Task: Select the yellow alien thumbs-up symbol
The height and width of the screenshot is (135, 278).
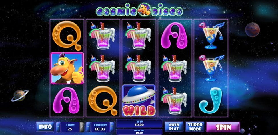Action: pos(67,68)
